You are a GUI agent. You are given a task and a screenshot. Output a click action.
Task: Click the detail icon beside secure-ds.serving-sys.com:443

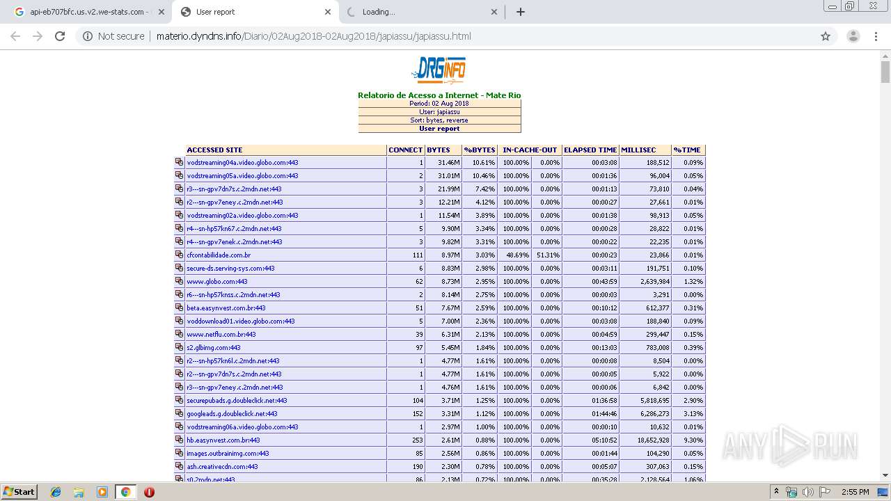point(179,268)
